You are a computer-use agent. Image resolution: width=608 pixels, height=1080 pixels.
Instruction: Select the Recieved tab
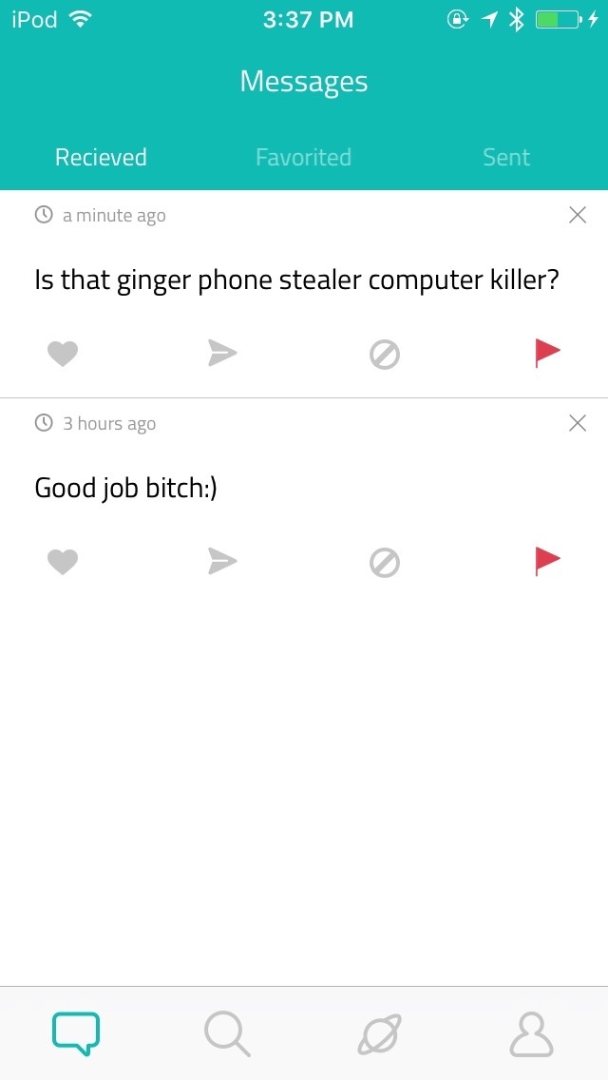[102, 157]
